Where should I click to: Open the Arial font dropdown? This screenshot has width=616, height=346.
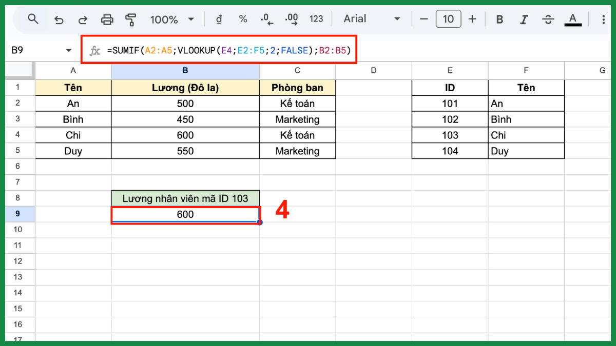372,19
